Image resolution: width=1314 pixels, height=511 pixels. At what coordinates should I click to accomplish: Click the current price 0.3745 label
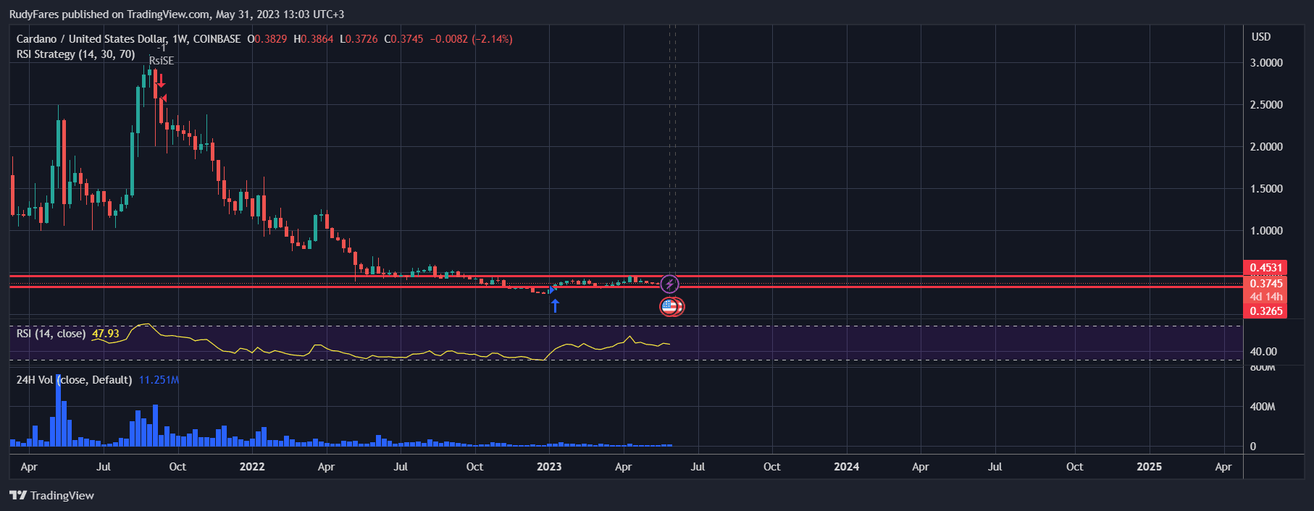pyautogui.click(x=1265, y=284)
